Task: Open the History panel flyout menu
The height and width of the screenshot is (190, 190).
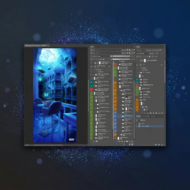Action: [x=164, y=116]
